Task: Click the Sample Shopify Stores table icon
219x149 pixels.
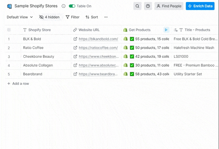Action: click(x=9, y=6)
